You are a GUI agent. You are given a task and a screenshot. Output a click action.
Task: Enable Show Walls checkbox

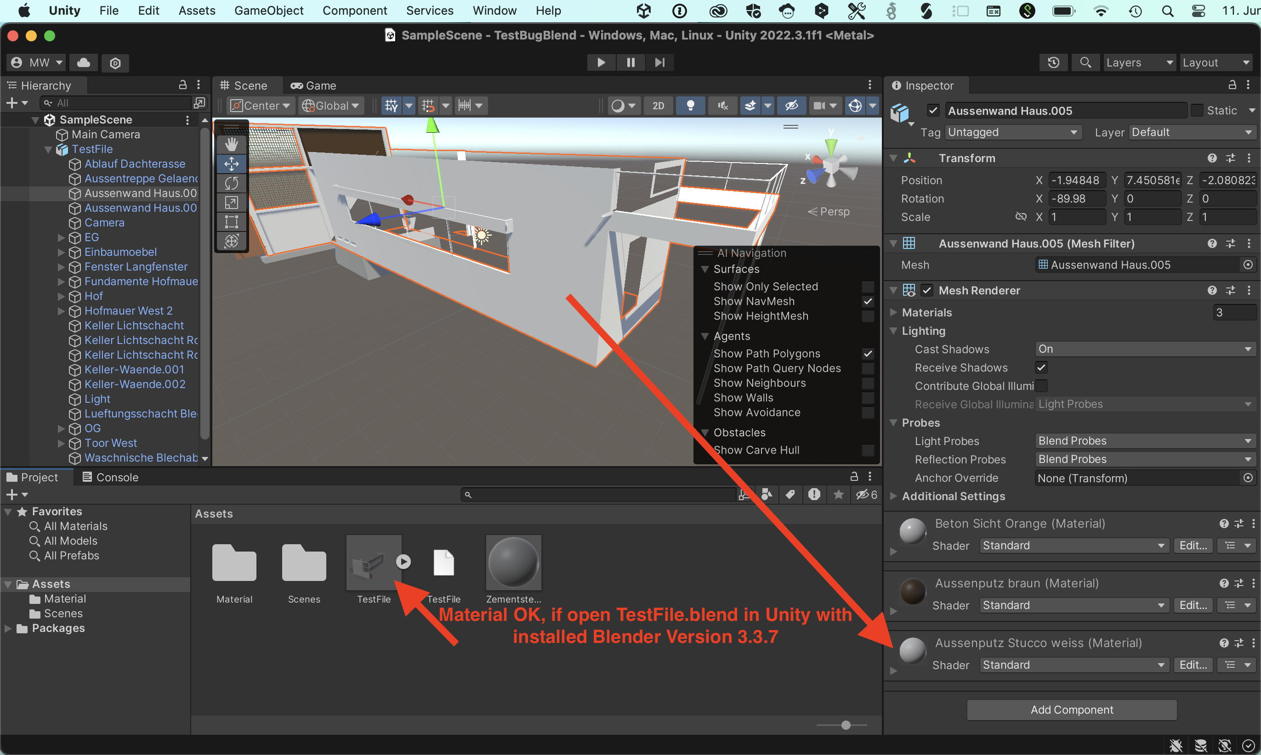coord(868,398)
